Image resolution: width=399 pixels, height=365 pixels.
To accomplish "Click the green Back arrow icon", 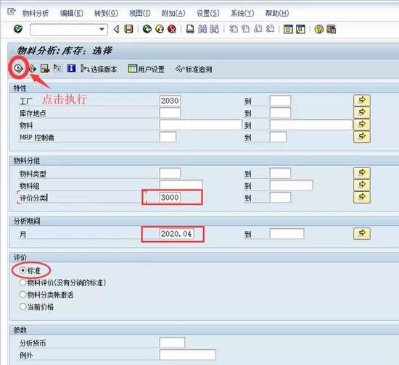I will (147, 29).
